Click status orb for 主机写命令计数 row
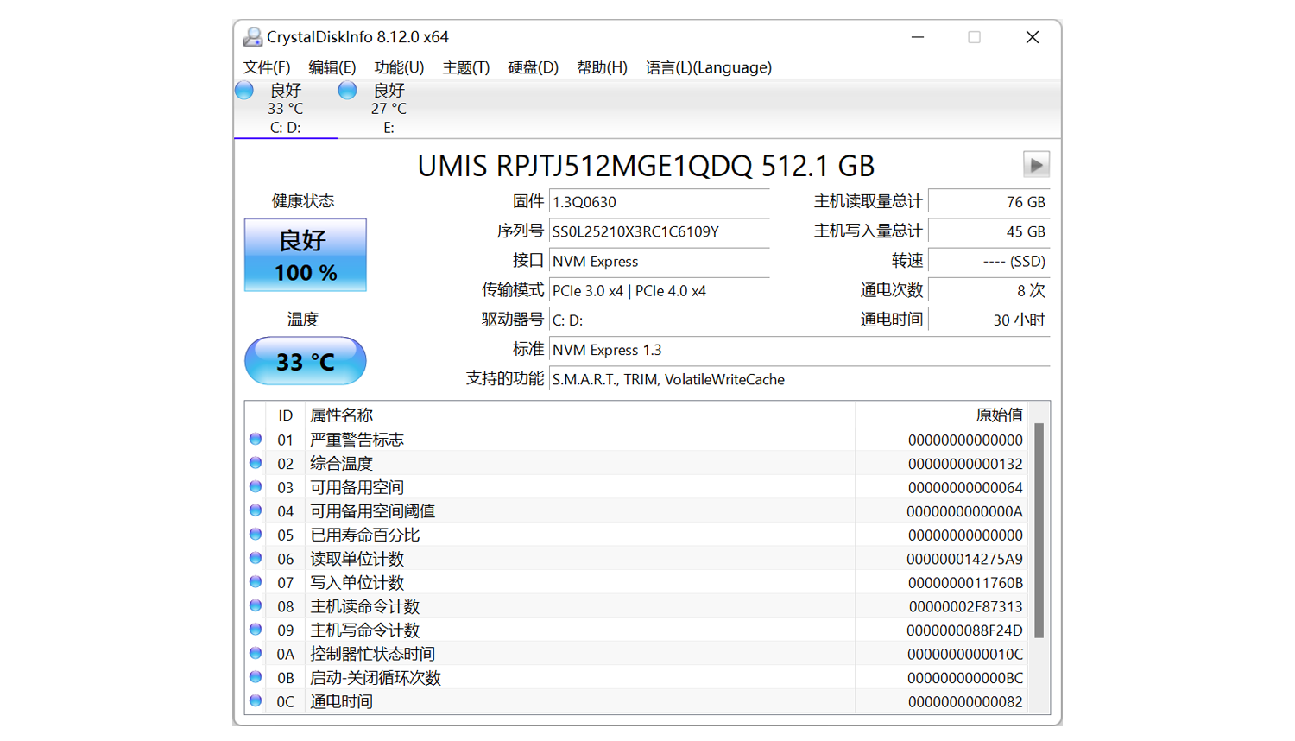 pyautogui.click(x=256, y=629)
